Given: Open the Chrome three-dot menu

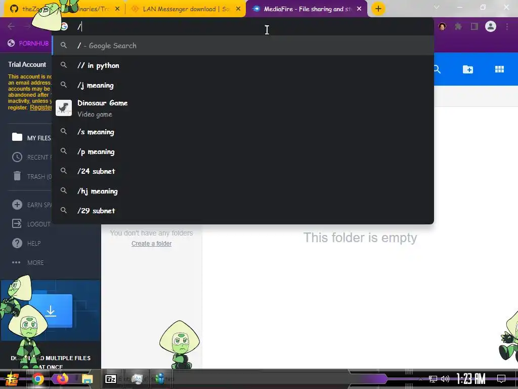Looking at the screenshot, I should tap(507, 26).
